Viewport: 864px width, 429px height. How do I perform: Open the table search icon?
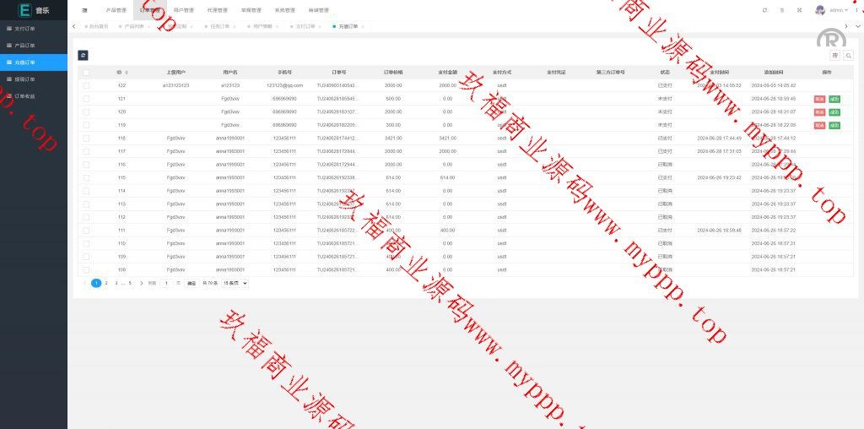848,56
